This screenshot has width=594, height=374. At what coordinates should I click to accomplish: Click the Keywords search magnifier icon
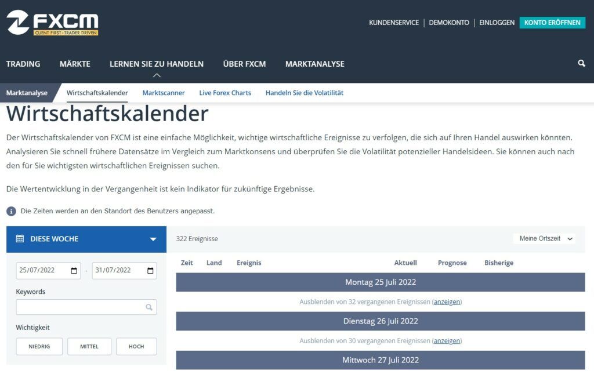[x=149, y=307]
